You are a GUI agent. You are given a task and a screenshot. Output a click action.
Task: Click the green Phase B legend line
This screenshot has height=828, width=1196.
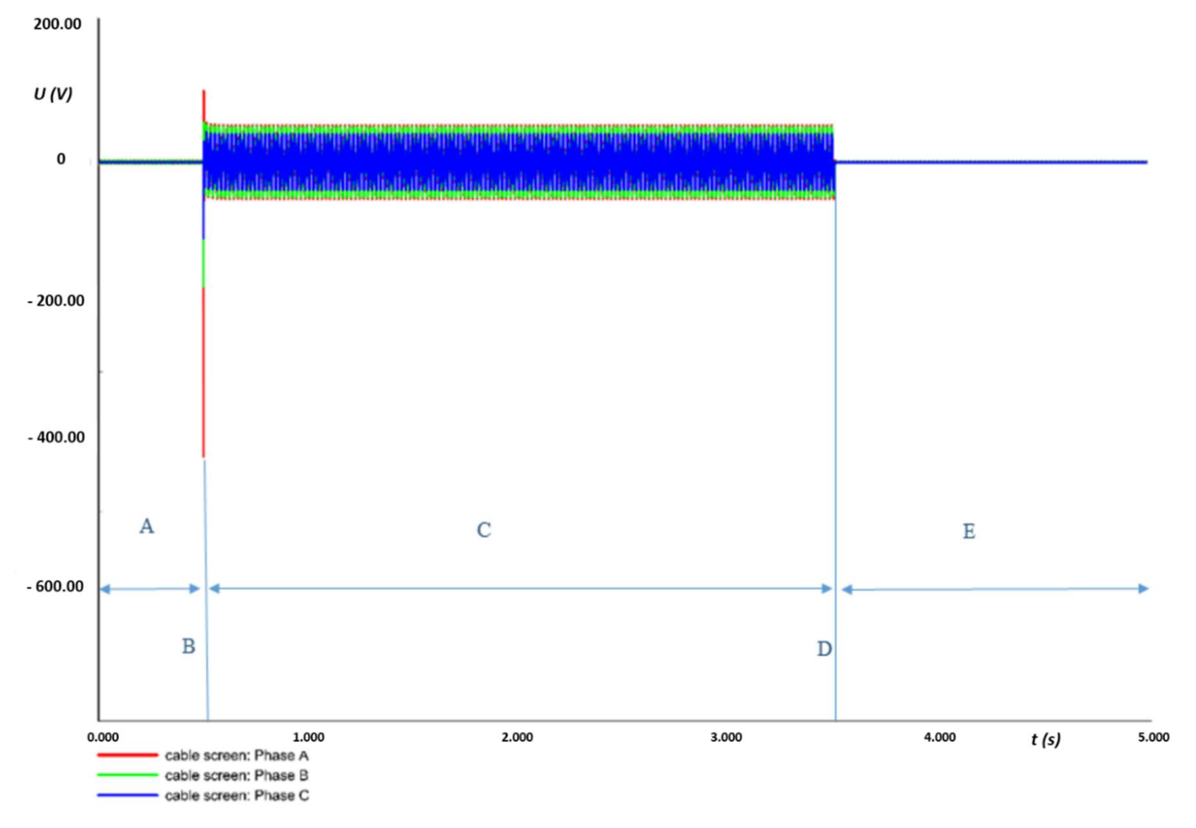click(127, 775)
